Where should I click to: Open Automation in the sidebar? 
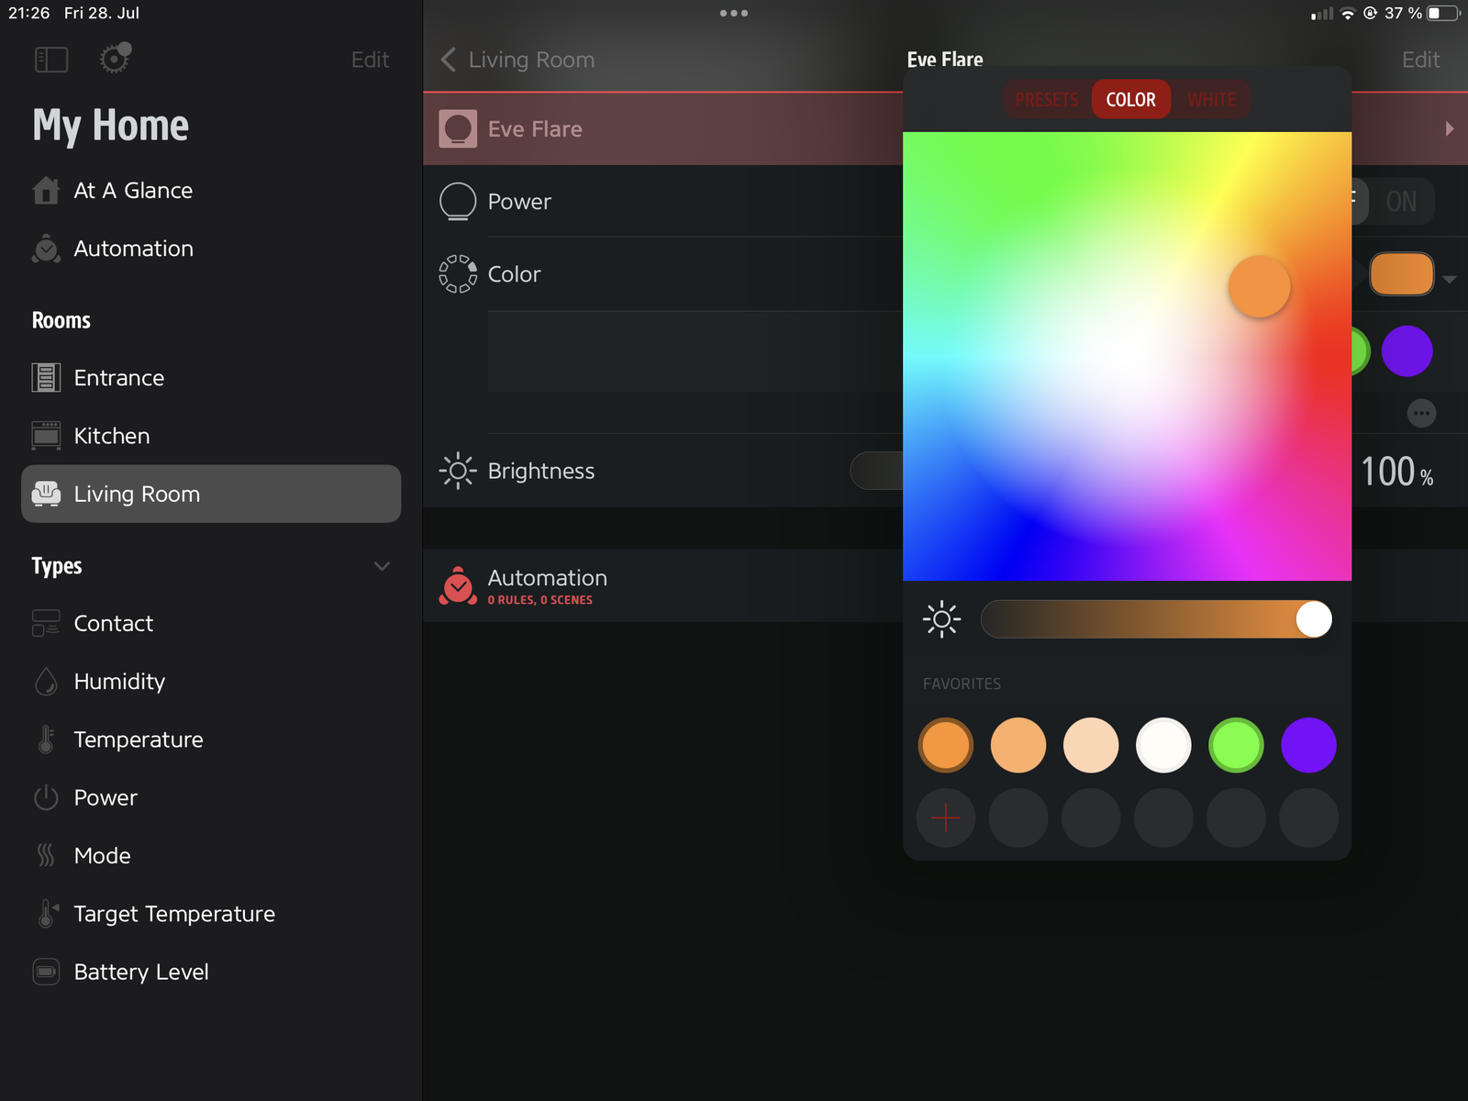click(133, 249)
